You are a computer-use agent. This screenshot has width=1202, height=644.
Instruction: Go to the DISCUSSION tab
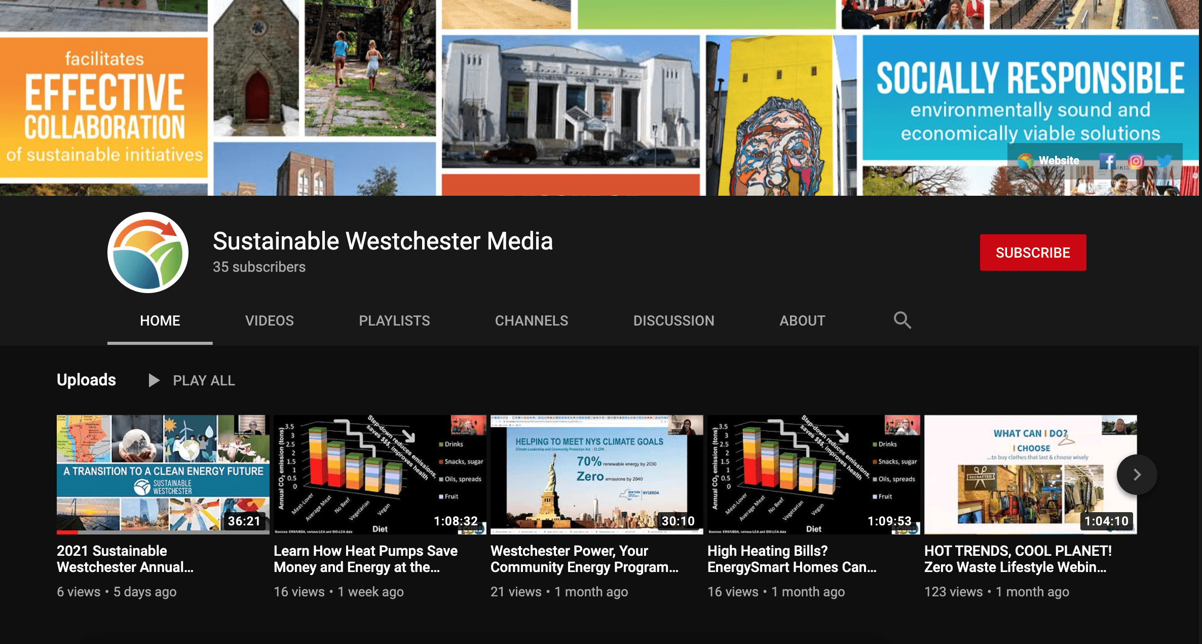click(x=674, y=321)
